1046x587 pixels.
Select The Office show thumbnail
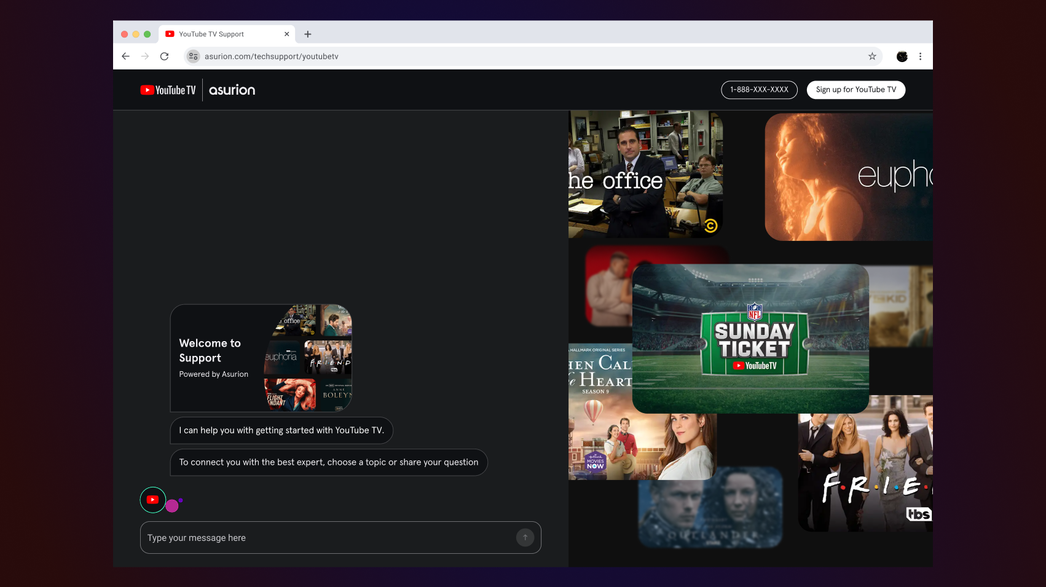[645, 175]
